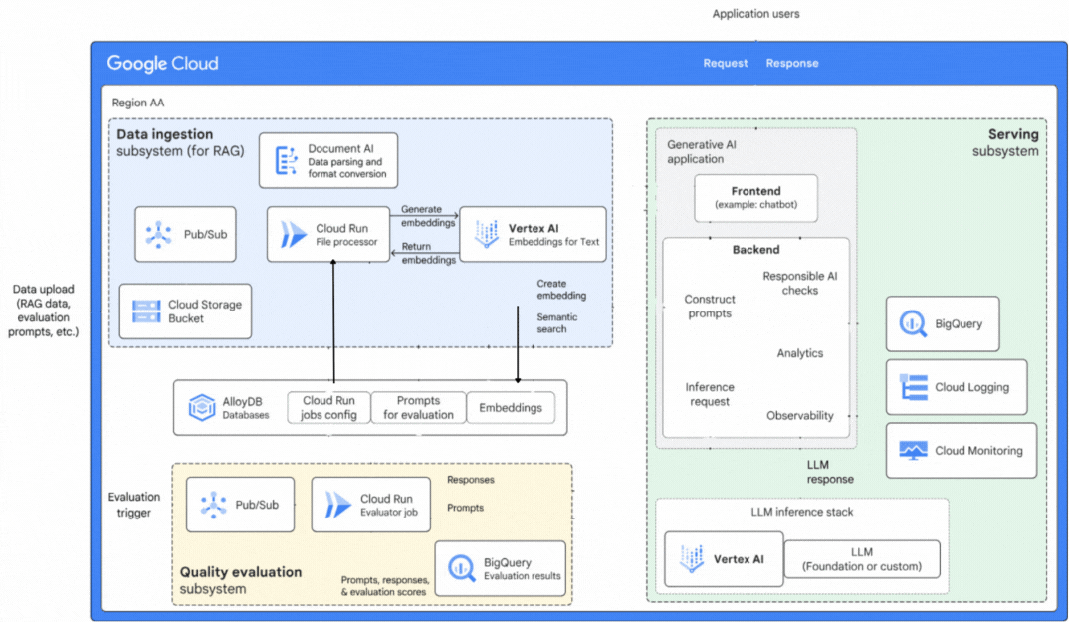Screen dimensions: 1069x622
Task: Click the Responsible AI checks text
Action: click(x=799, y=283)
